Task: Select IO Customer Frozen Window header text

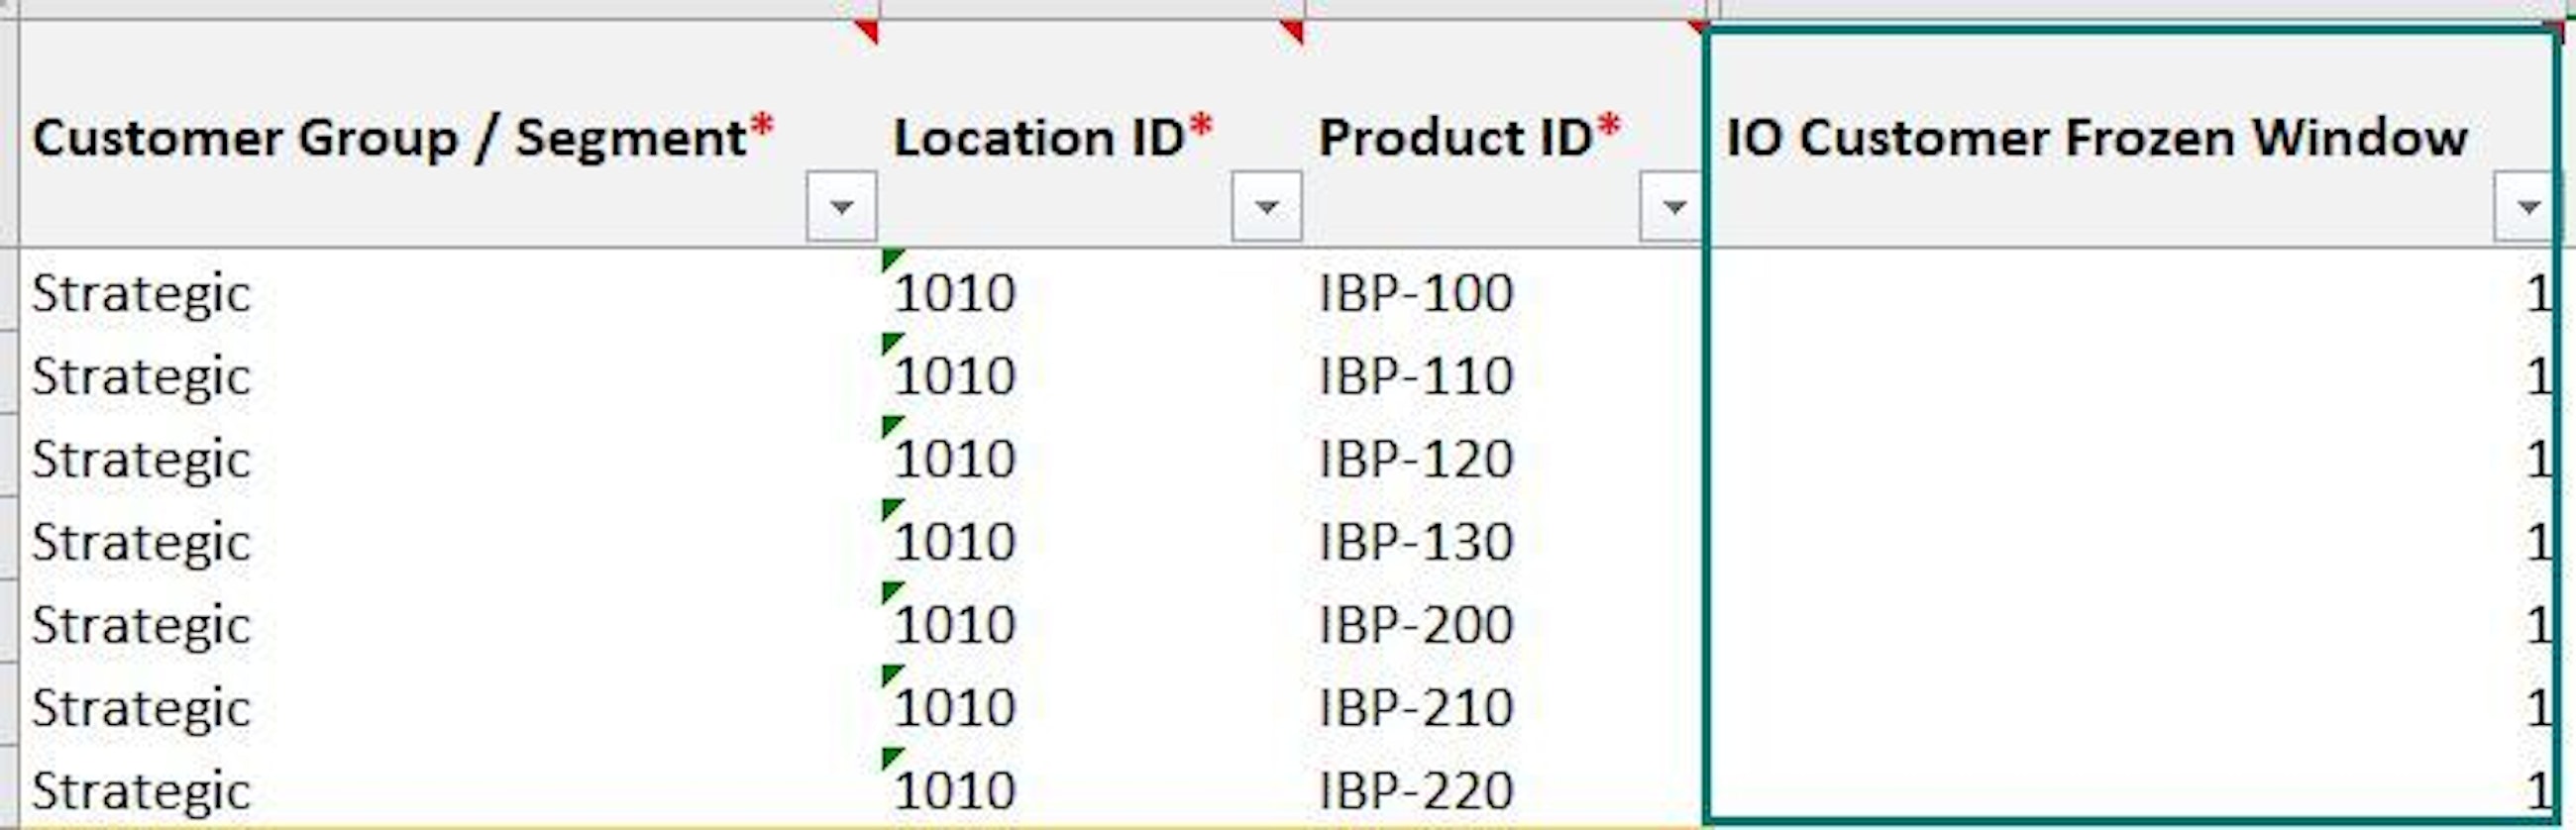Action: [2095, 138]
